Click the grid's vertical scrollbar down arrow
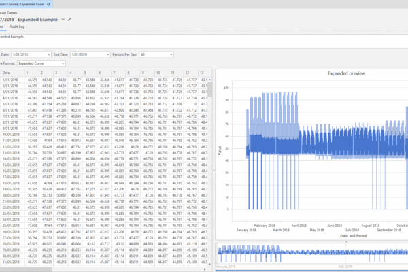The height and width of the screenshot is (272, 408). pyautogui.click(x=209, y=265)
